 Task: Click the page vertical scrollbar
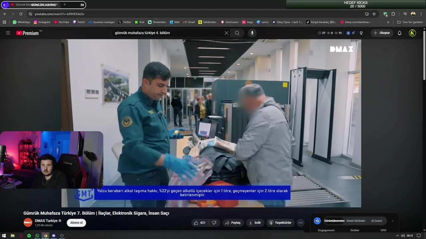tap(424, 55)
